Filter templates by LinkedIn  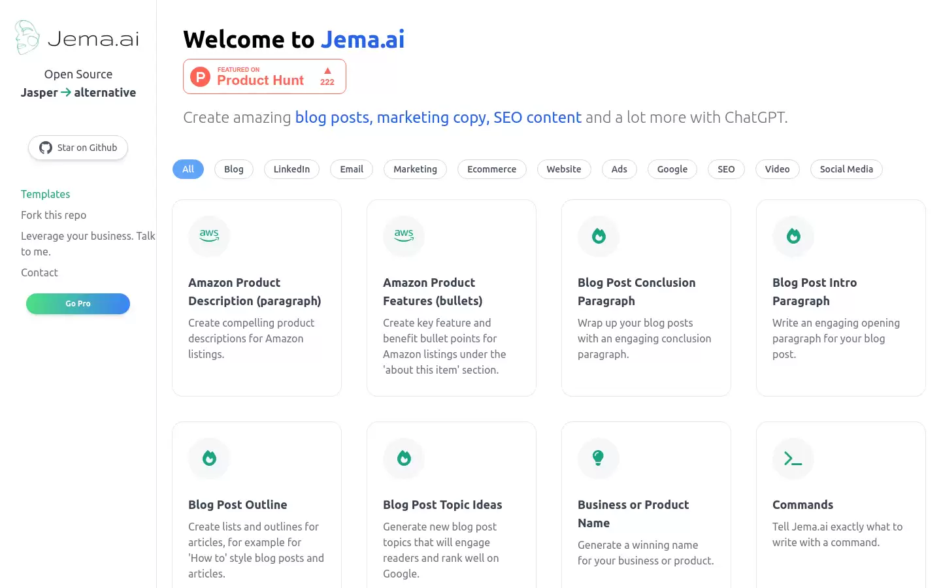click(x=291, y=169)
